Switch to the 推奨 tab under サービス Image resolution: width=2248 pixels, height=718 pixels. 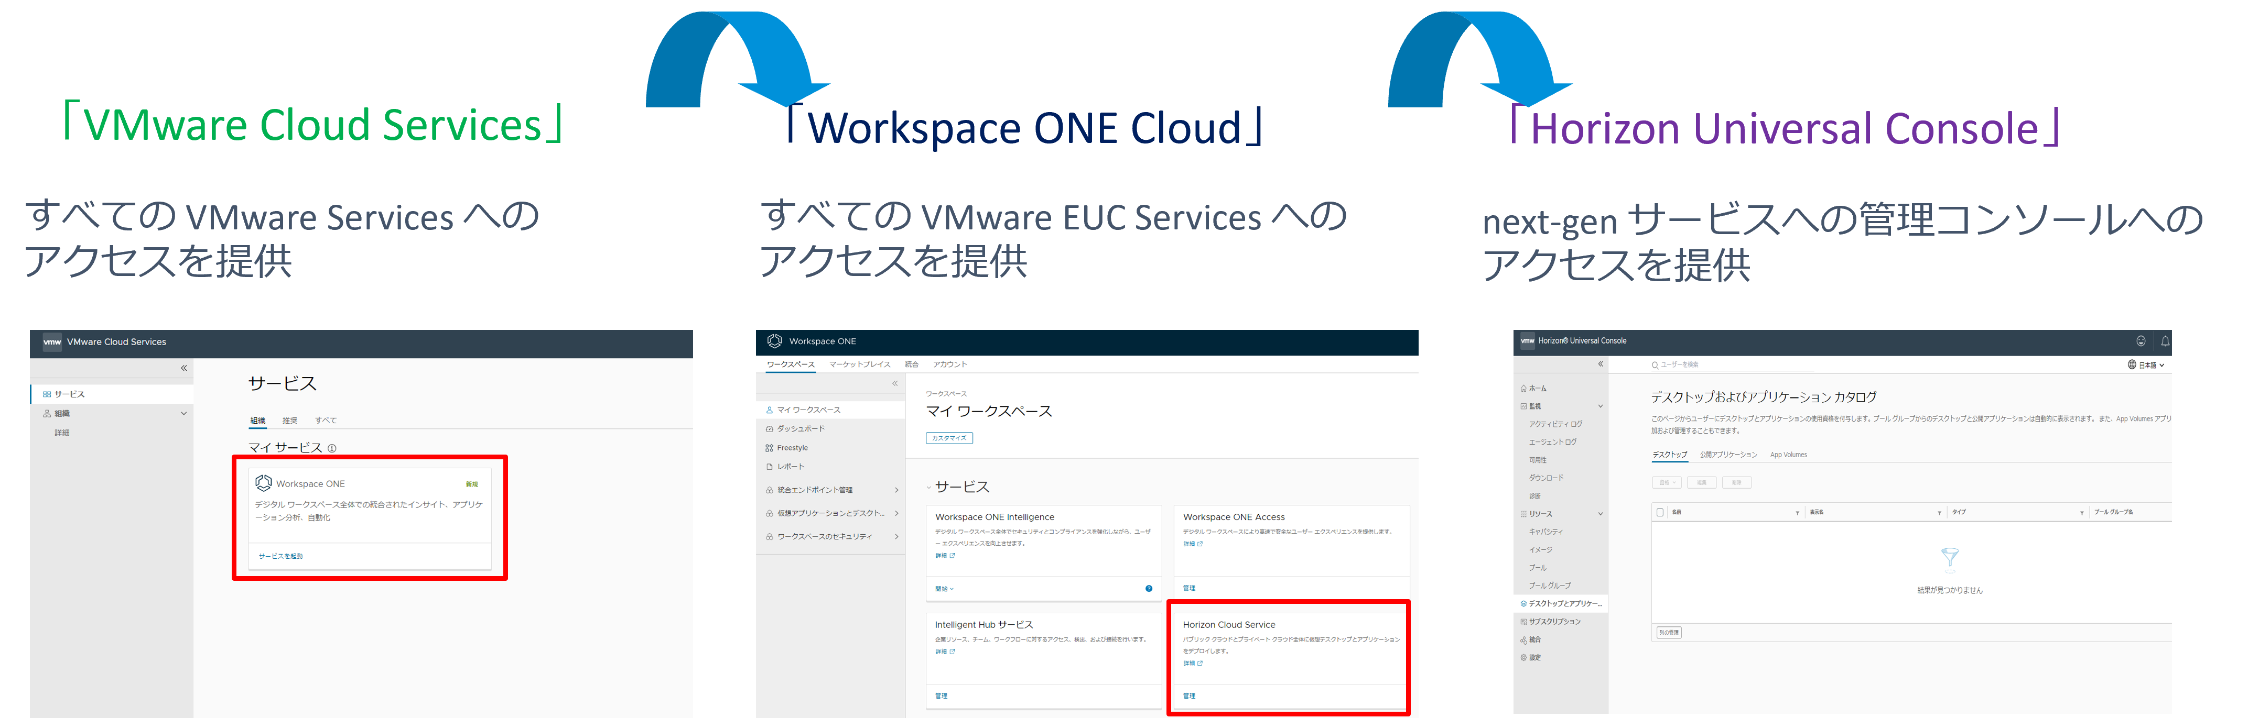tap(290, 420)
